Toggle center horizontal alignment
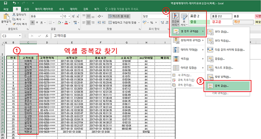Screen dimensions: 261x139 click(88, 22)
